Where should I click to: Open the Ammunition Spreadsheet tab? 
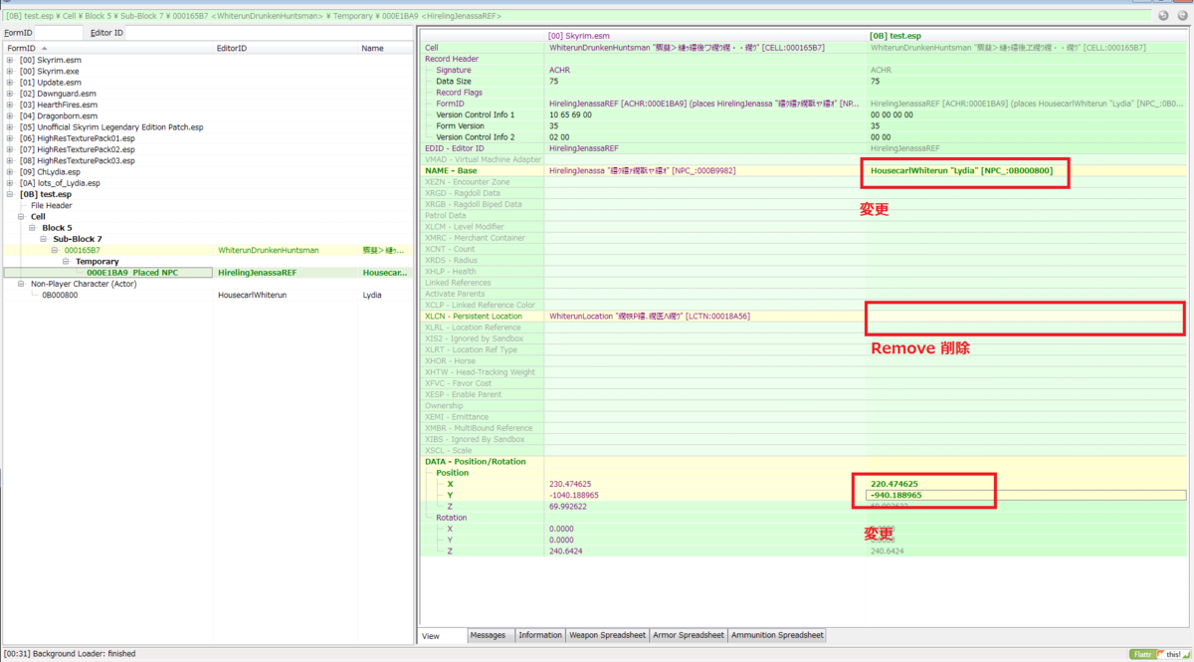point(777,635)
